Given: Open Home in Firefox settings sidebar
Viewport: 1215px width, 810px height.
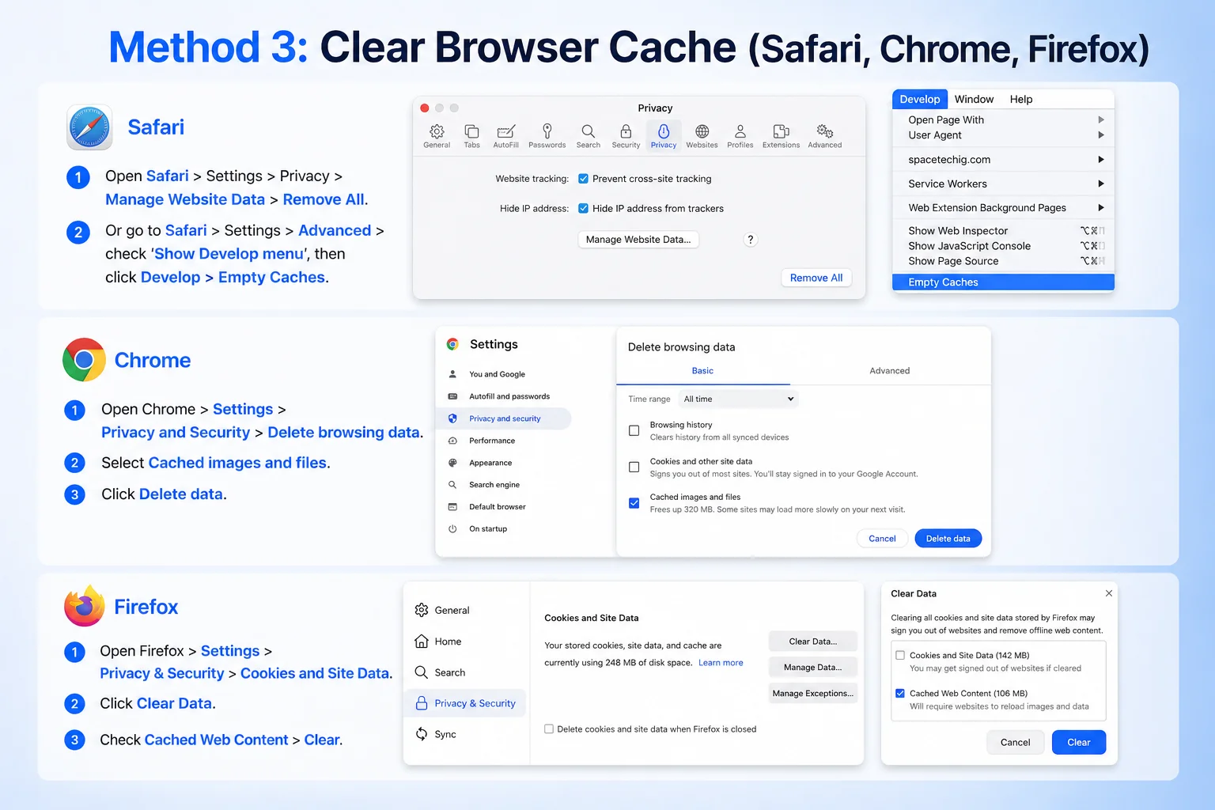Looking at the screenshot, I should 438,642.
